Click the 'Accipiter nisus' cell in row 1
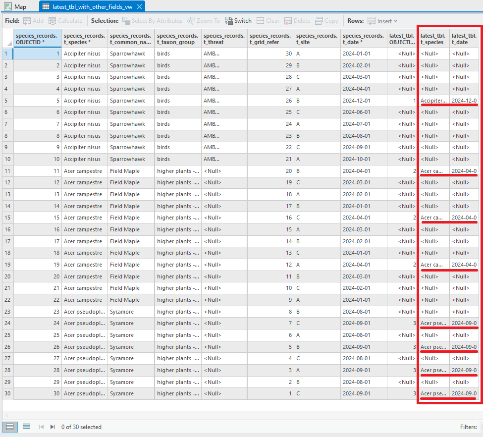The image size is (483, 437). click(x=85, y=54)
